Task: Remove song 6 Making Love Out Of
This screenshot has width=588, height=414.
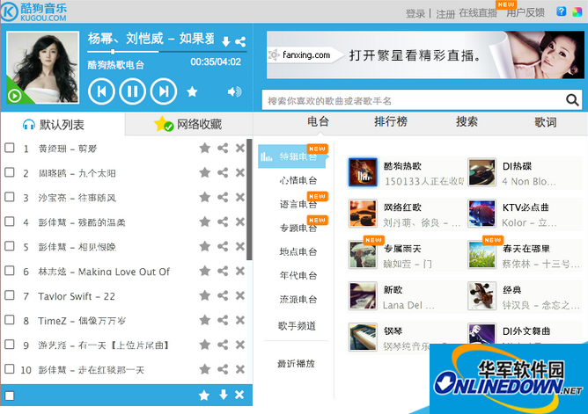Action: 240,271
